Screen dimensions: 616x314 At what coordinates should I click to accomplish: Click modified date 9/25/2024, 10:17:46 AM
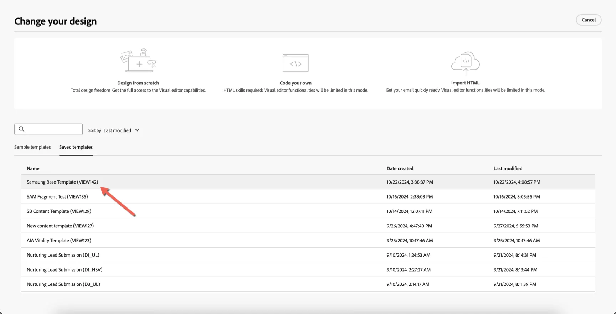pos(517,241)
